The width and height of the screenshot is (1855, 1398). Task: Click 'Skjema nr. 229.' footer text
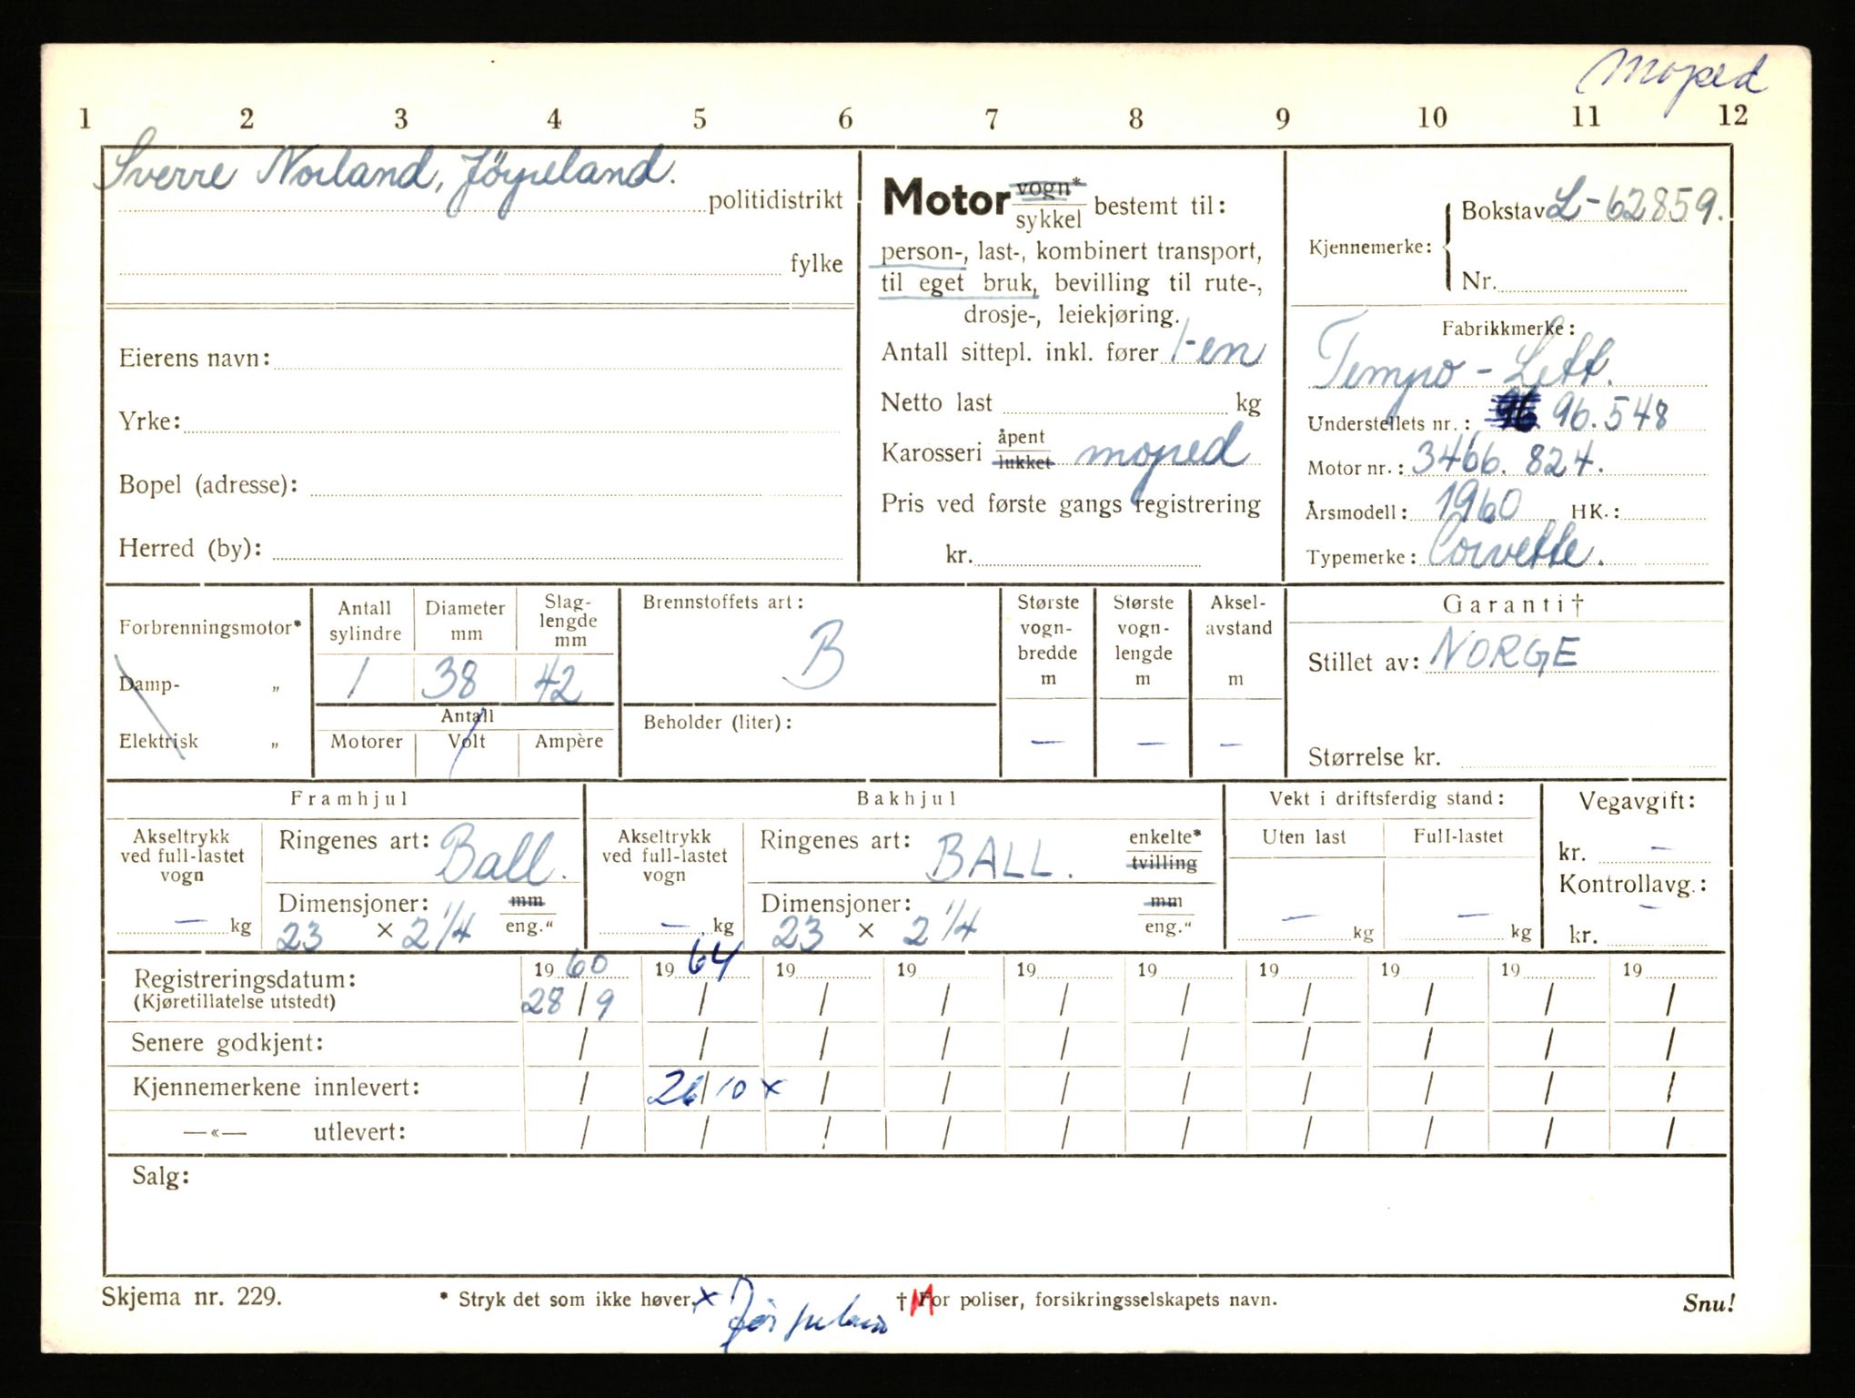tap(192, 1297)
